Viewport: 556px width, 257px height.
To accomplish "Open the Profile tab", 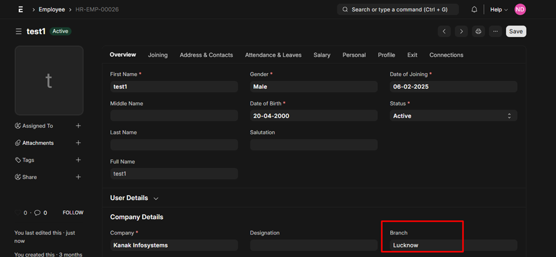I will (386, 55).
